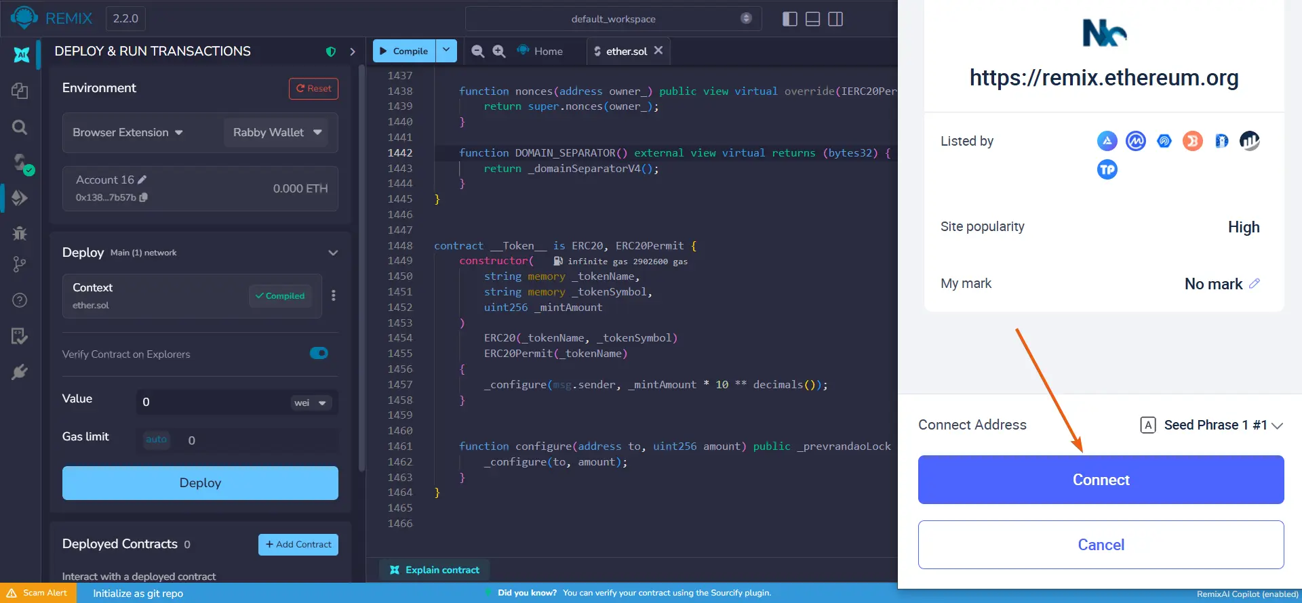Collapse the Deploy section chevron
The height and width of the screenshot is (603, 1302).
coord(333,253)
